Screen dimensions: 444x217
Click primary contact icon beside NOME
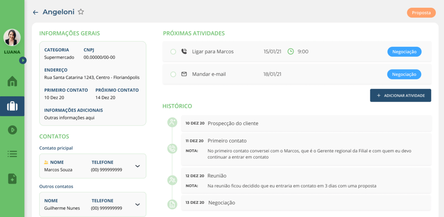pos(46,162)
